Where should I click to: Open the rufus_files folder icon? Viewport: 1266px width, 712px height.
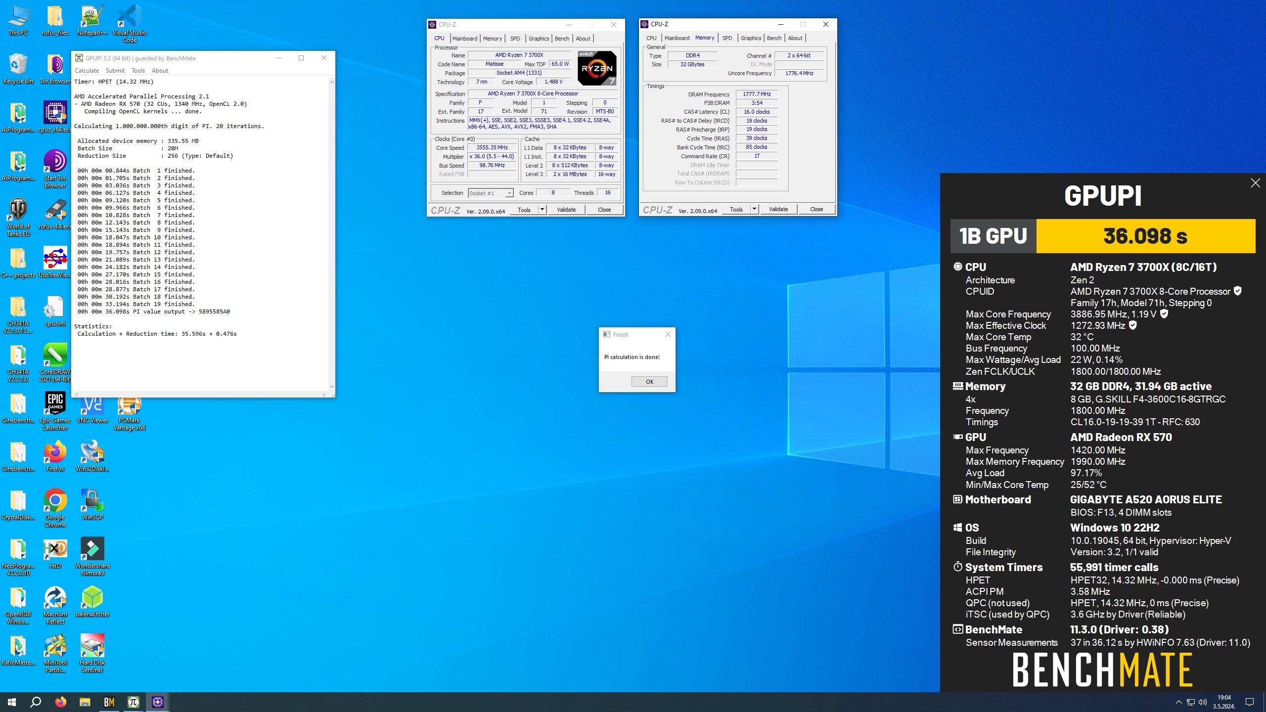(x=55, y=21)
